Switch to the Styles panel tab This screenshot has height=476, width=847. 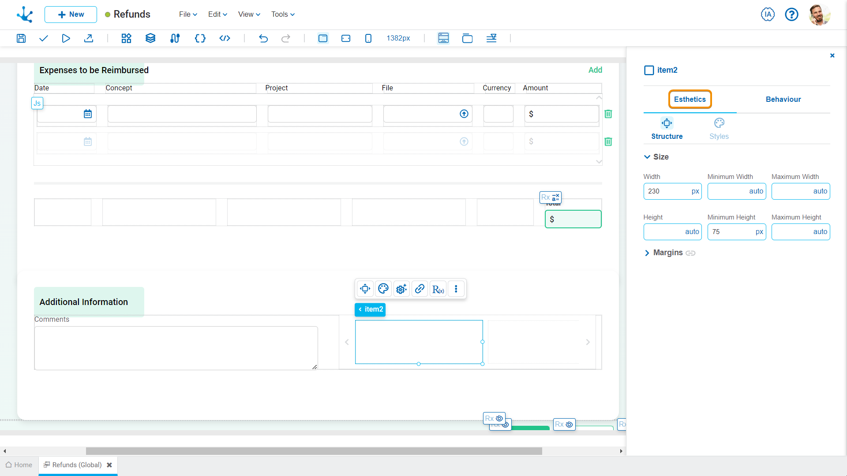[719, 128]
